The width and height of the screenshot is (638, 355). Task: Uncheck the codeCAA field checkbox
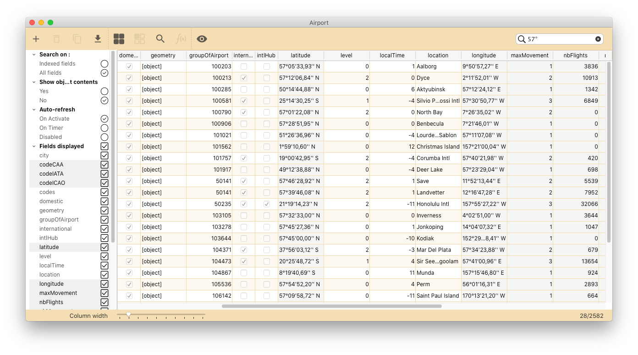tap(104, 165)
